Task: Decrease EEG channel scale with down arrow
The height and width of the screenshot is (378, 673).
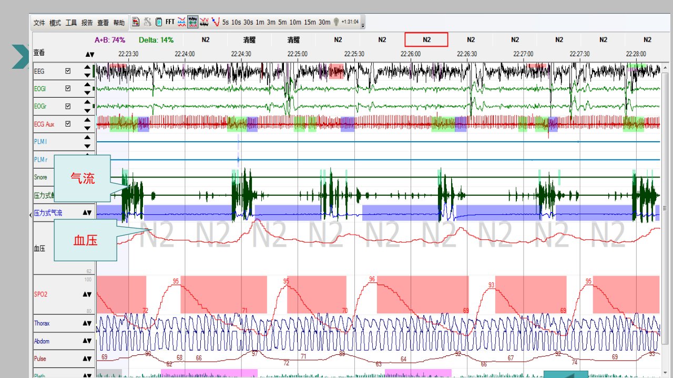Action: [x=87, y=75]
